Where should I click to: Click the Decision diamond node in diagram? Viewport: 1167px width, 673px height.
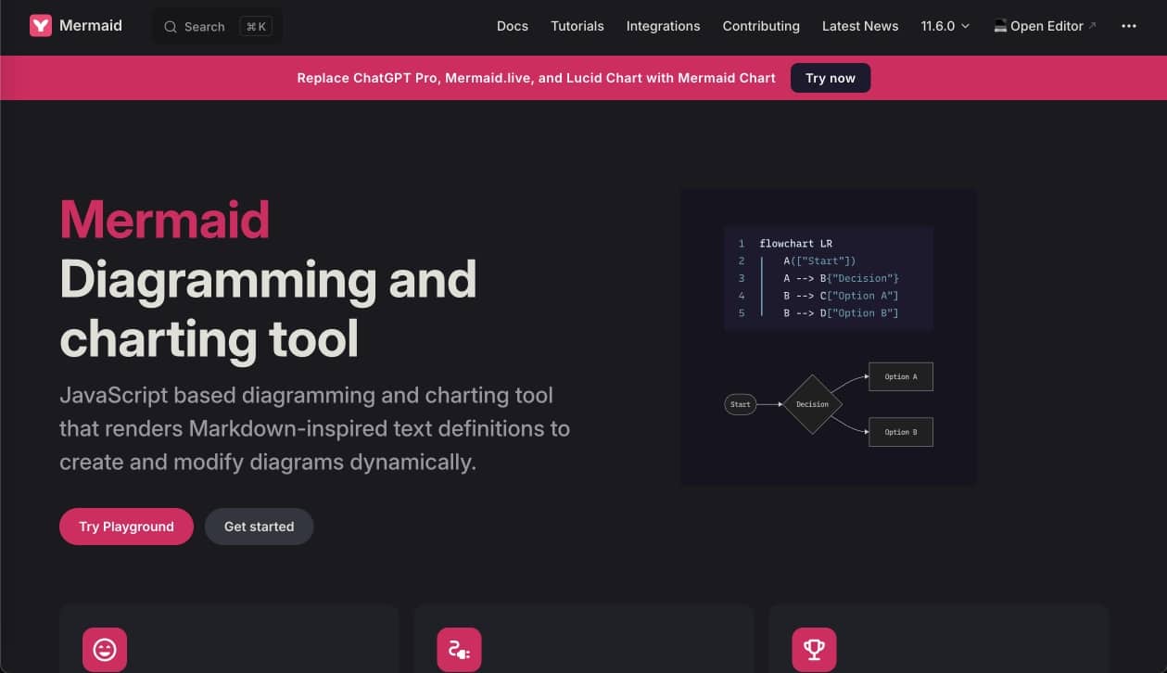pyautogui.click(x=812, y=404)
